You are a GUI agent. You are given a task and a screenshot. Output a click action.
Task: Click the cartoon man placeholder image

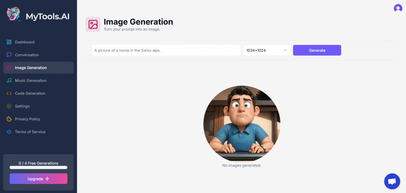pos(242,124)
